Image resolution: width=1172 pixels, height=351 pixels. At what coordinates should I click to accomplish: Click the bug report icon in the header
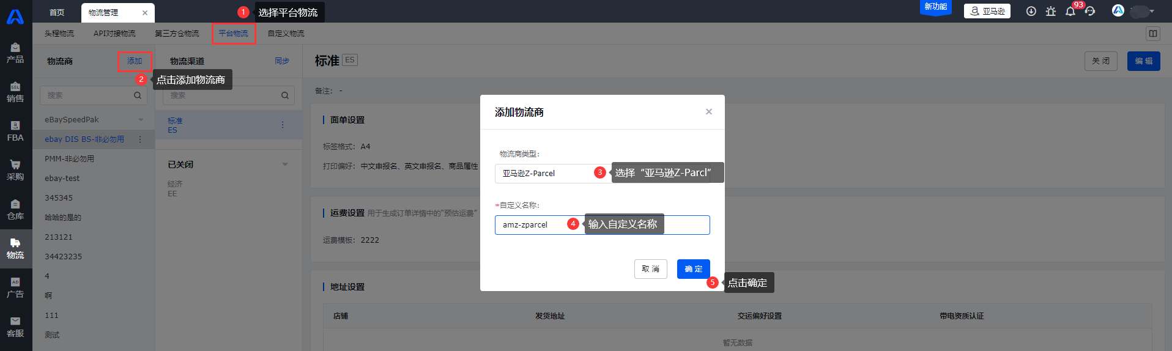point(1051,11)
